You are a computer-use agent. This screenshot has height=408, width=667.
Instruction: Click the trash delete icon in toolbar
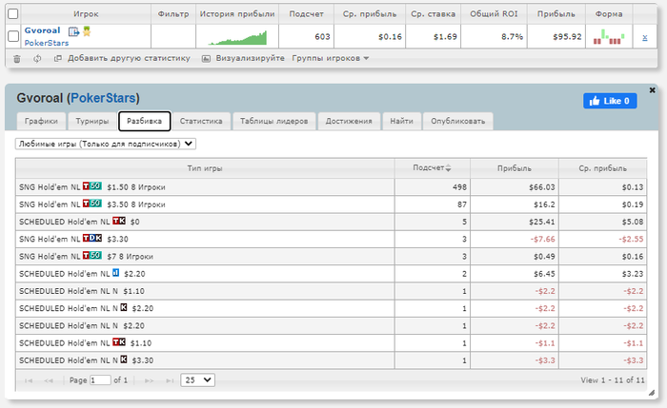point(17,59)
